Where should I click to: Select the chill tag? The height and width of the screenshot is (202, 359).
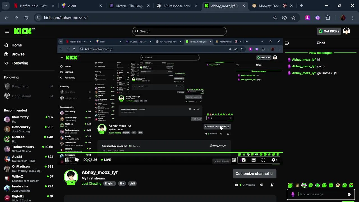point(132,183)
